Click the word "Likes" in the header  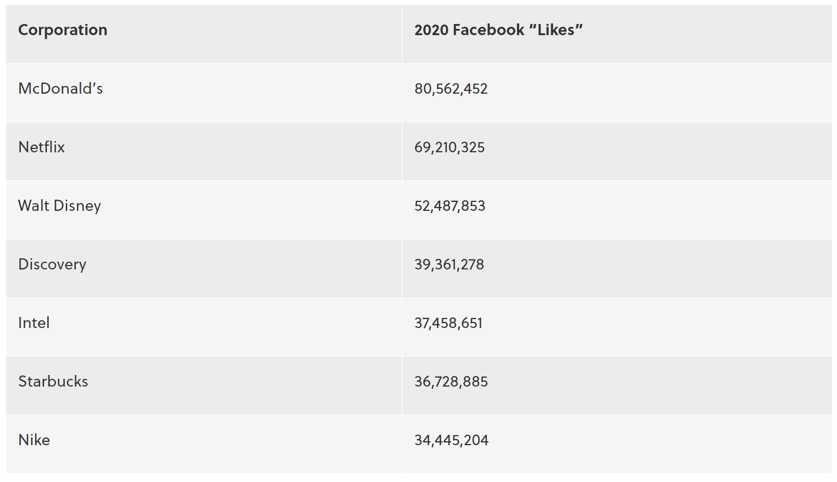556,30
